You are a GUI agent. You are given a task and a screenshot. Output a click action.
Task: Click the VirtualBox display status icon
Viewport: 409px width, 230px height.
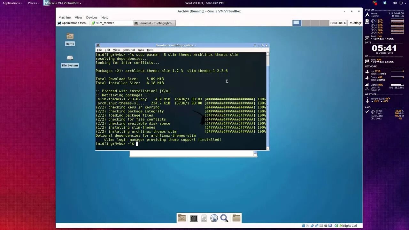pos(330,226)
